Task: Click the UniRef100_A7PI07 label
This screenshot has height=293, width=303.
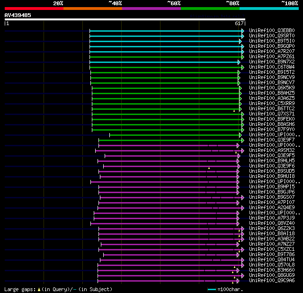Action: [272, 203]
